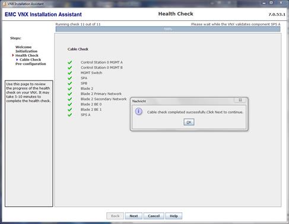Maximize the VNX Installation Assistant window

pos(271,3)
